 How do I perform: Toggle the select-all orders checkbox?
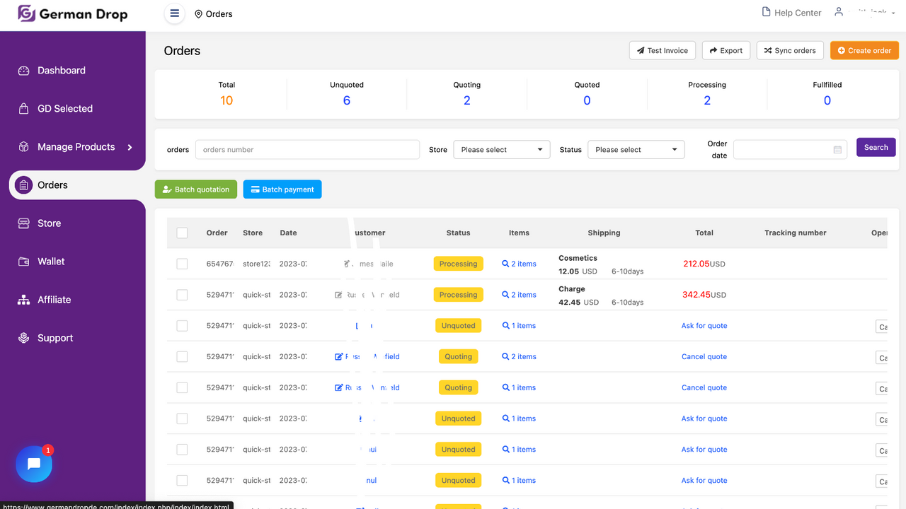[182, 233]
